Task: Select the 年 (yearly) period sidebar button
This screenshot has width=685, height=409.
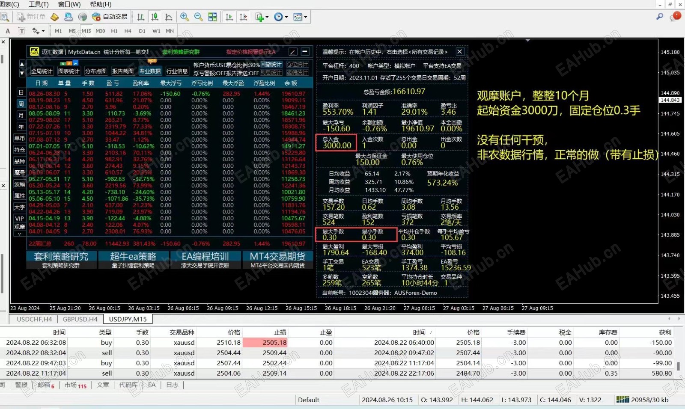Action: coord(21,127)
